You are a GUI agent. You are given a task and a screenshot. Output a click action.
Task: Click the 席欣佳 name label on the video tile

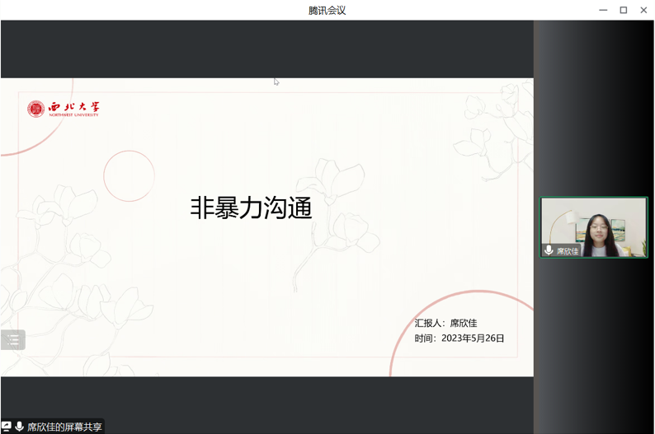tap(568, 251)
